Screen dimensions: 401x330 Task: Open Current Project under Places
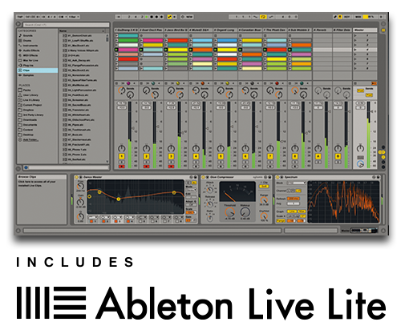pos(32,105)
